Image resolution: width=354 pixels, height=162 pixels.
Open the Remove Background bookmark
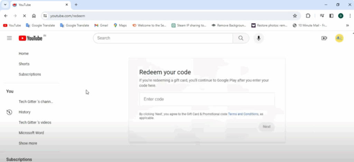(229, 26)
